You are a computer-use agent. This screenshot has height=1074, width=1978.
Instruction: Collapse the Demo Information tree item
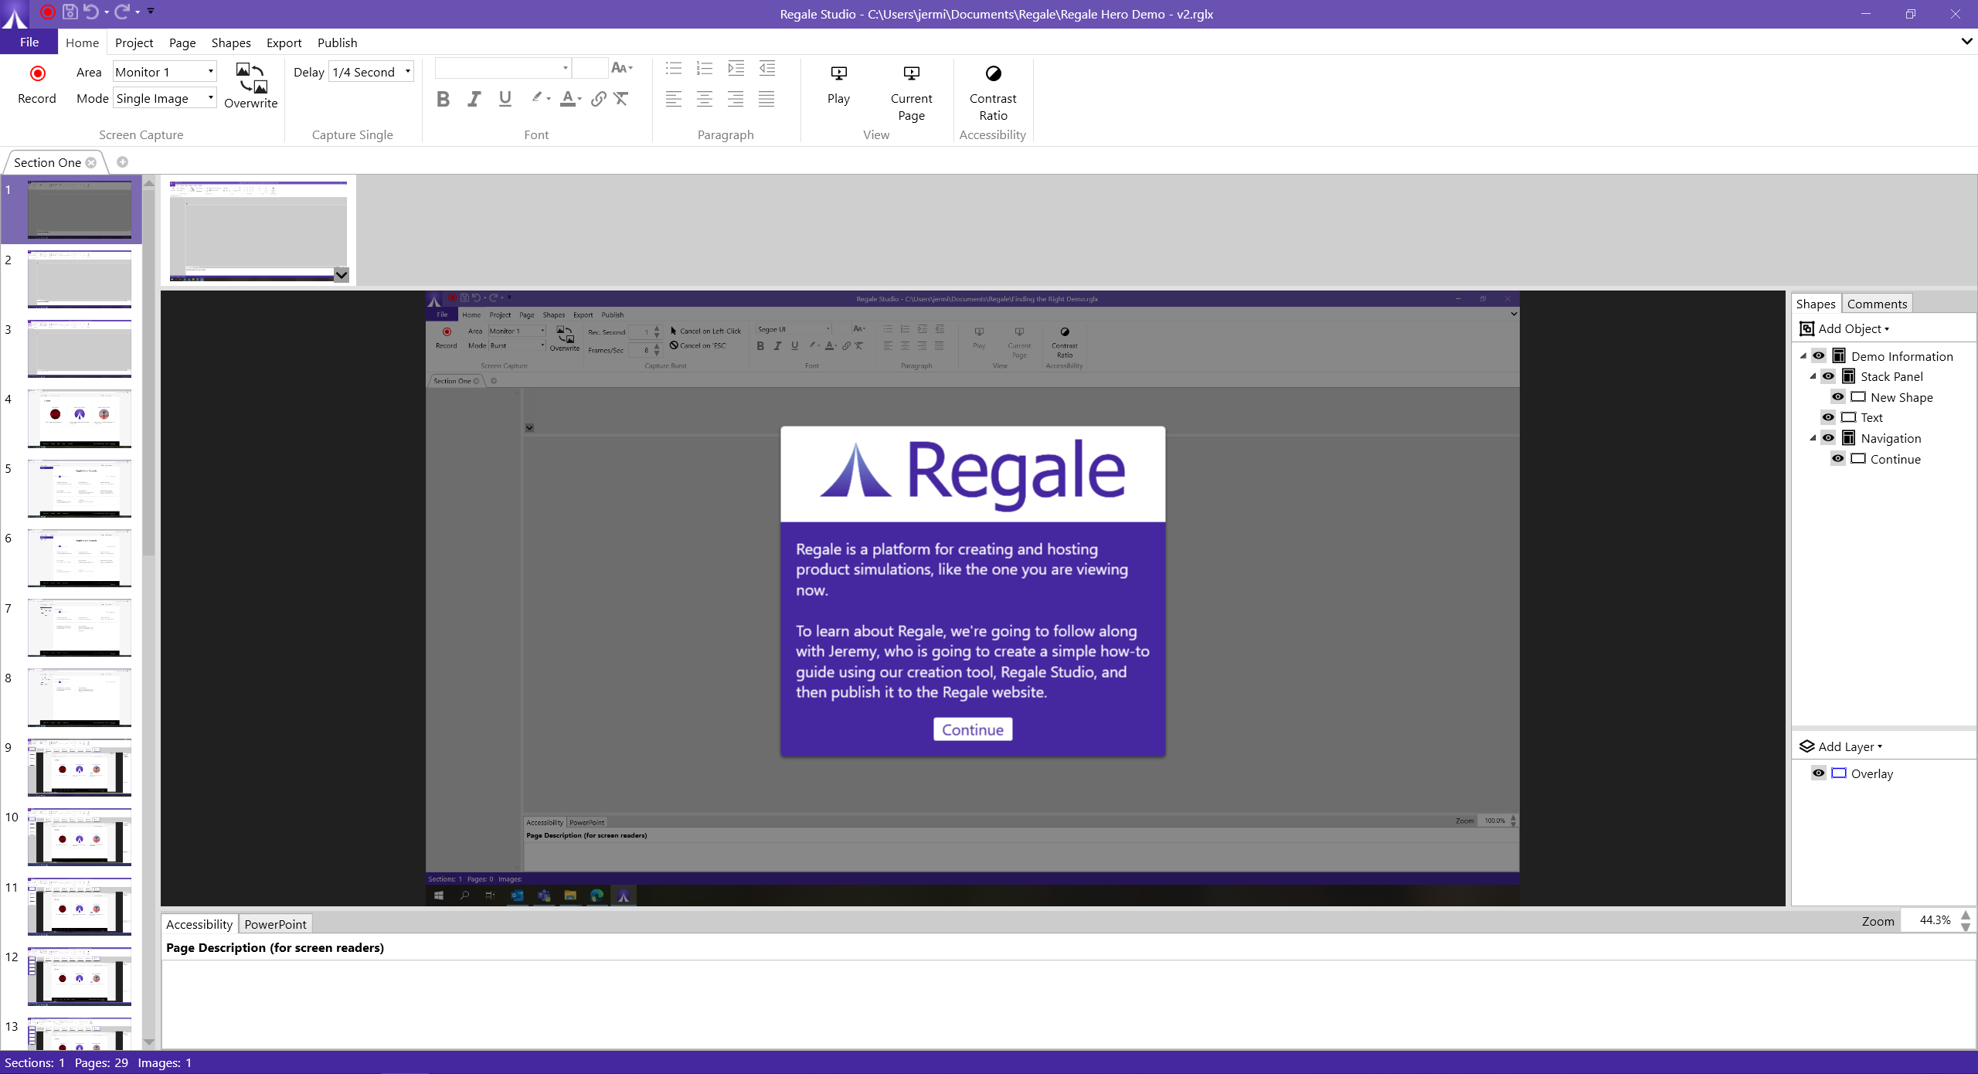pos(1805,355)
